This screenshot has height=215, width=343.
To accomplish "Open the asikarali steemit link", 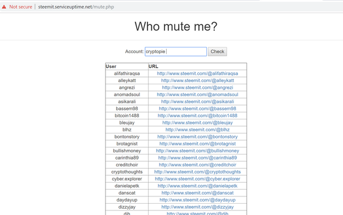I will [x=197, y=101].
